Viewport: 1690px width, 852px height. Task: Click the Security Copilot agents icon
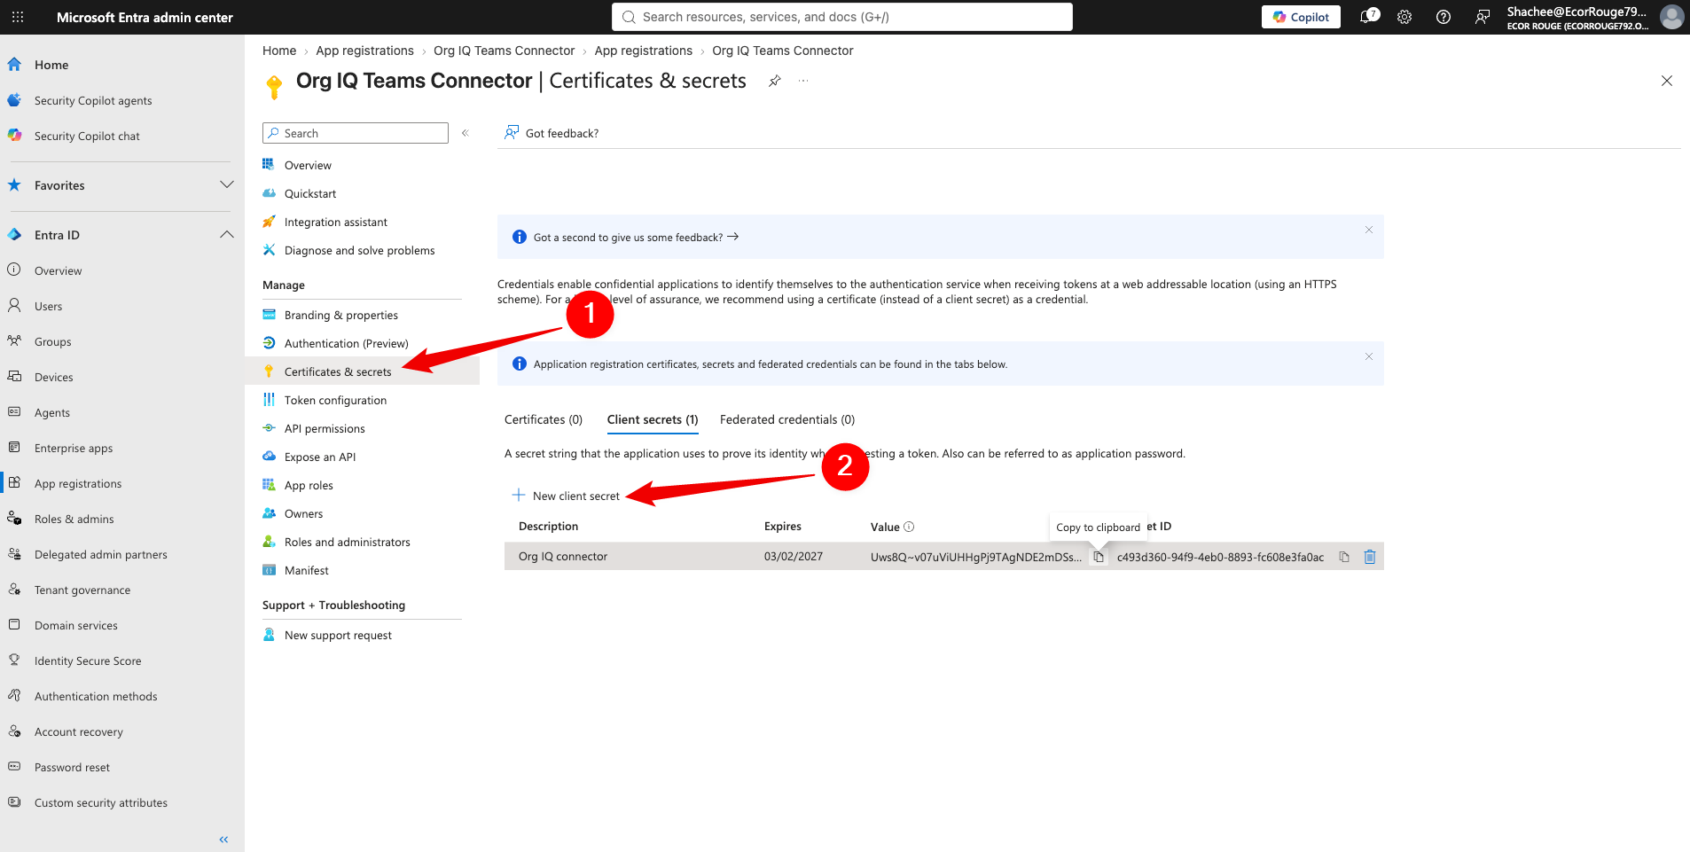[x=14, y=100]
